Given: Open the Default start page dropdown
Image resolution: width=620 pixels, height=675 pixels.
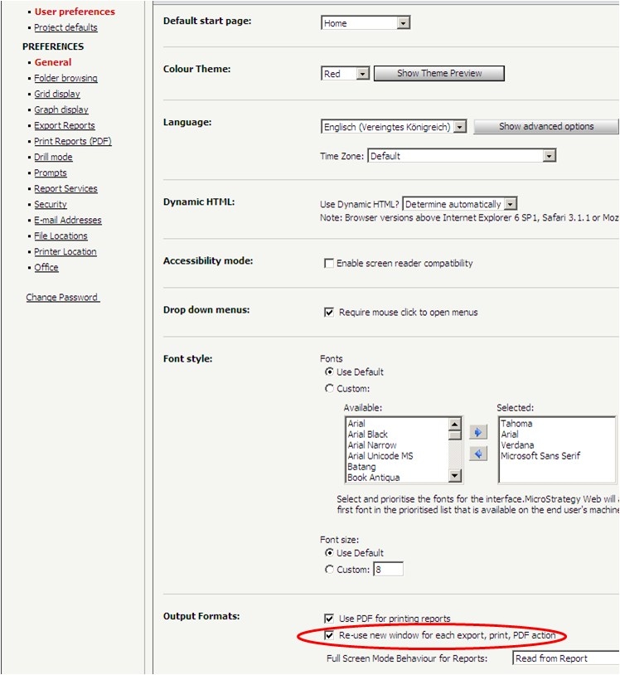Looking at the screenshot, I should tap(366, 23).
